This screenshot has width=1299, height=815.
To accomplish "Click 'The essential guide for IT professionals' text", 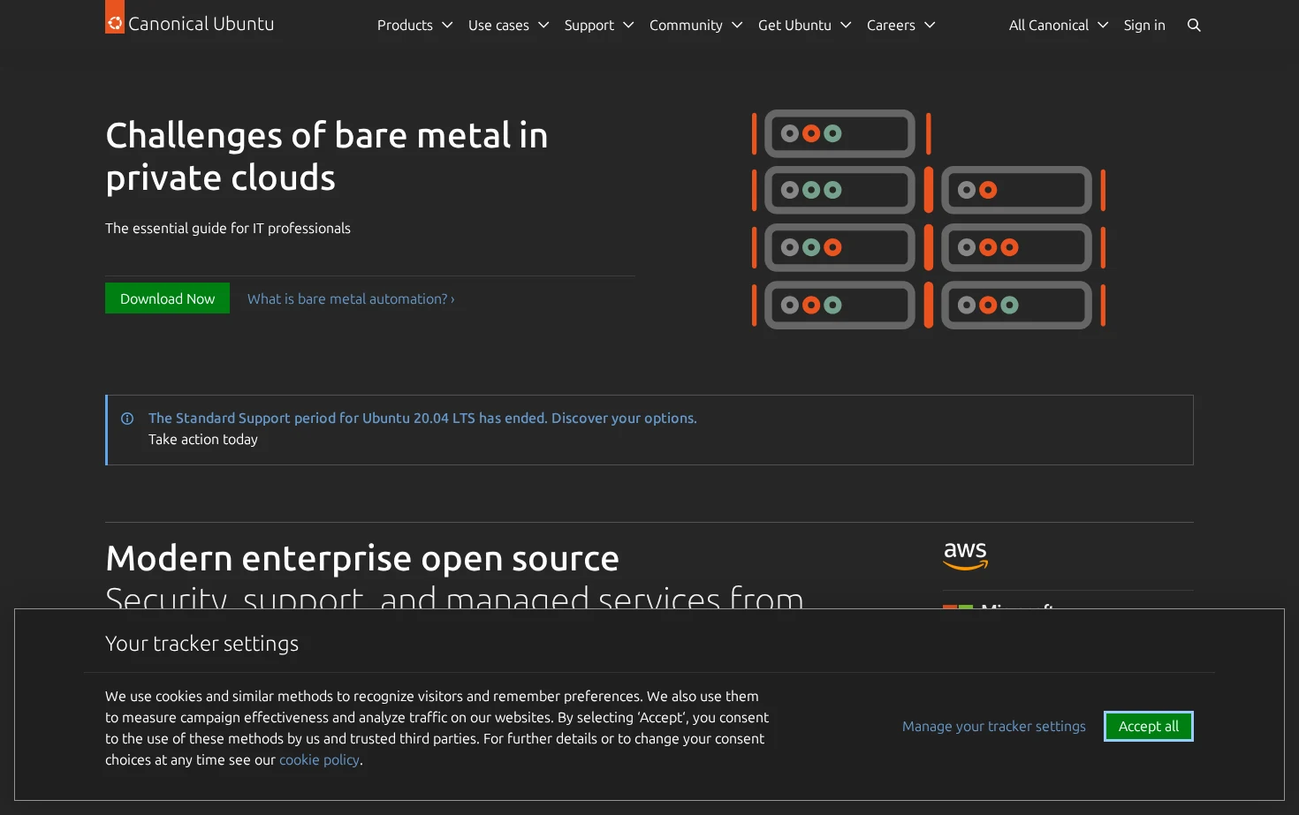I will (228, 229).
